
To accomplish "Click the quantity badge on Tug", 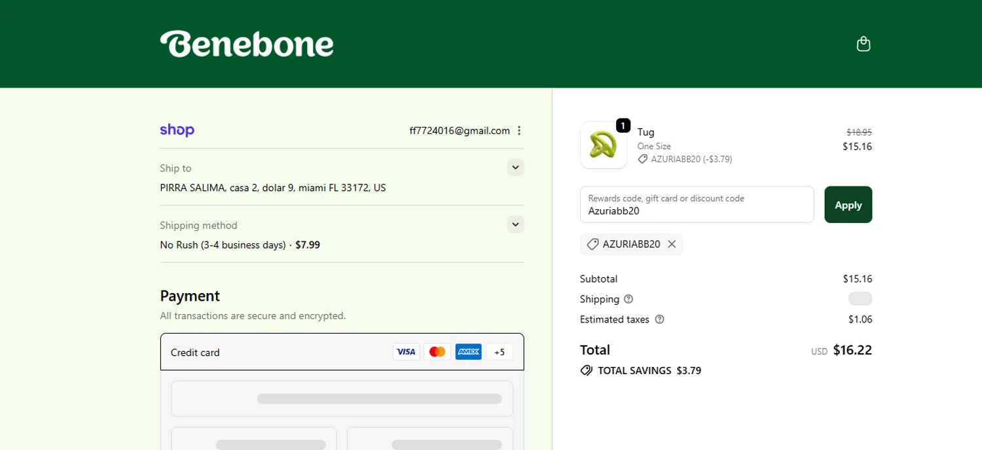I will pyautogui.click(x=623, y=125).
